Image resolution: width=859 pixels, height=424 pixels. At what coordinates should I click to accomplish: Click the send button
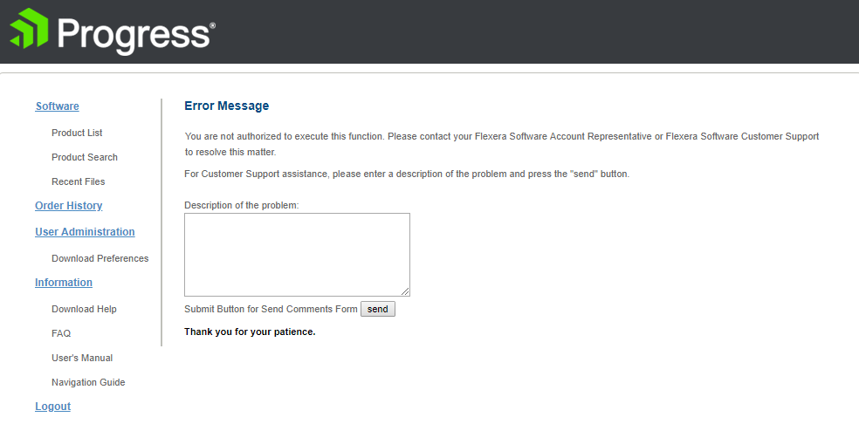[x=377, y=309]
